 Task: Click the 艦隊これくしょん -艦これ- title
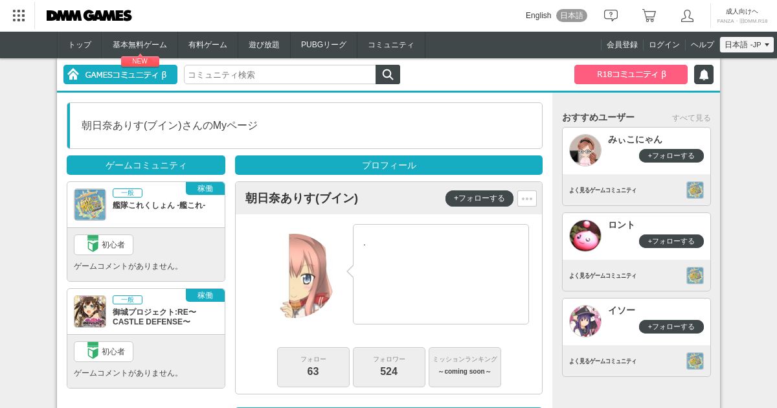tap(159, 205)
